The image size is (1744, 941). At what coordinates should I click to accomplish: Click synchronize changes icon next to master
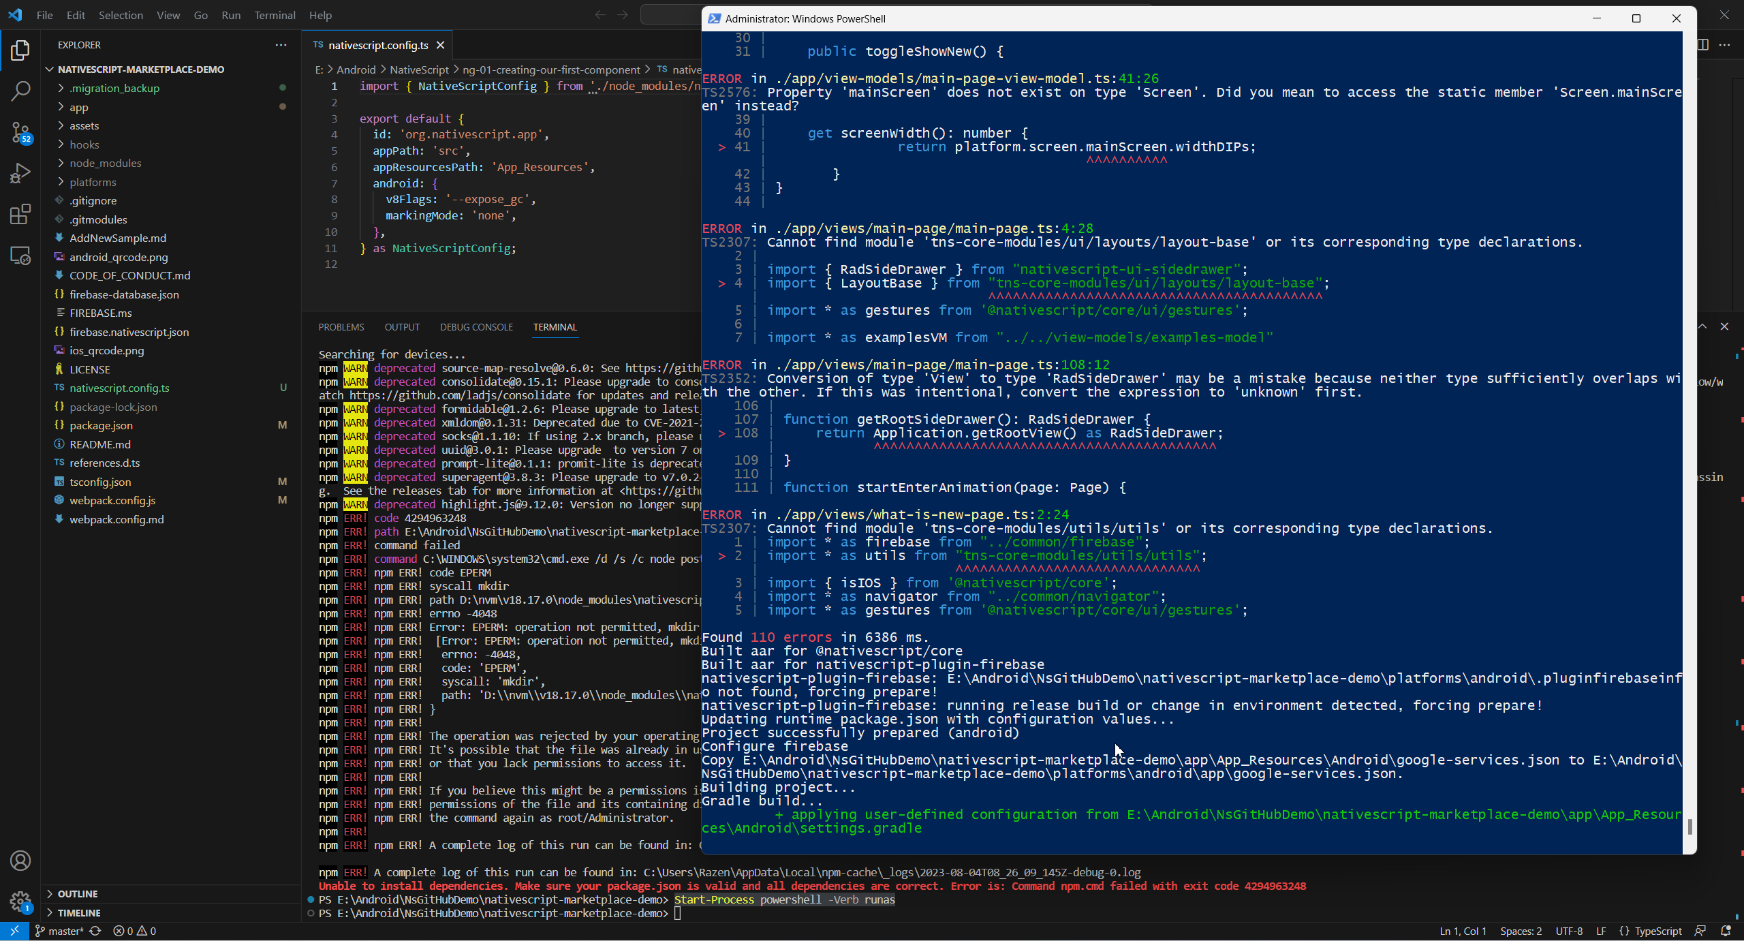click(x=95, y=931)
